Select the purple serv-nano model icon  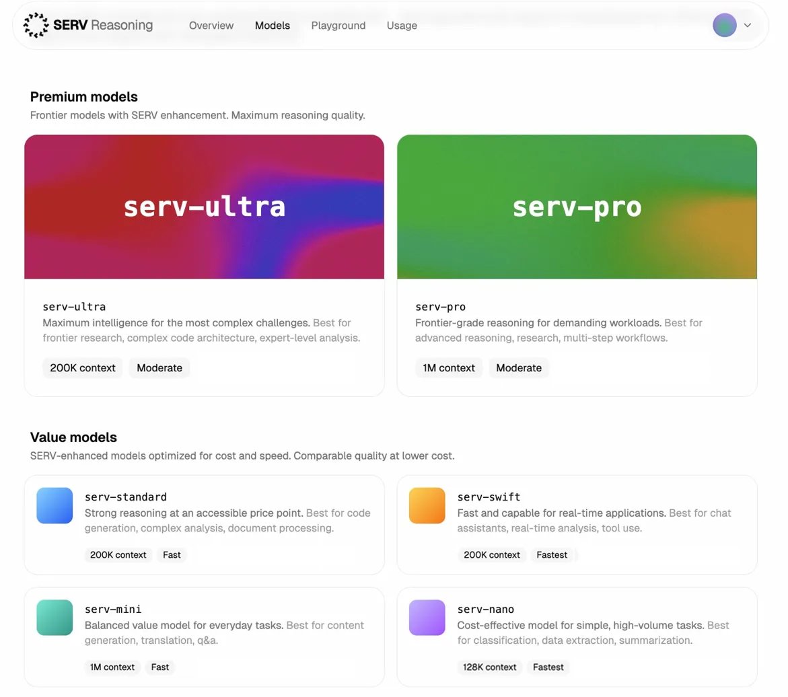click(x=427, y=618)
